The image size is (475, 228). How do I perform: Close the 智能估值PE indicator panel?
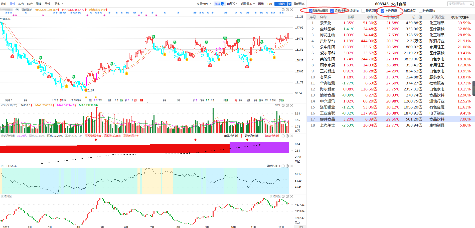[292, 166]
